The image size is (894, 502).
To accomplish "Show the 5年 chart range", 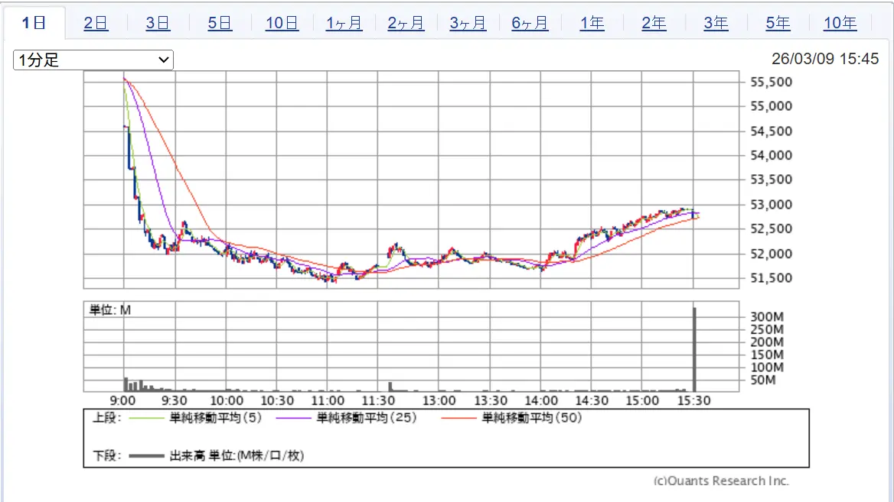I will coord(778,23).
